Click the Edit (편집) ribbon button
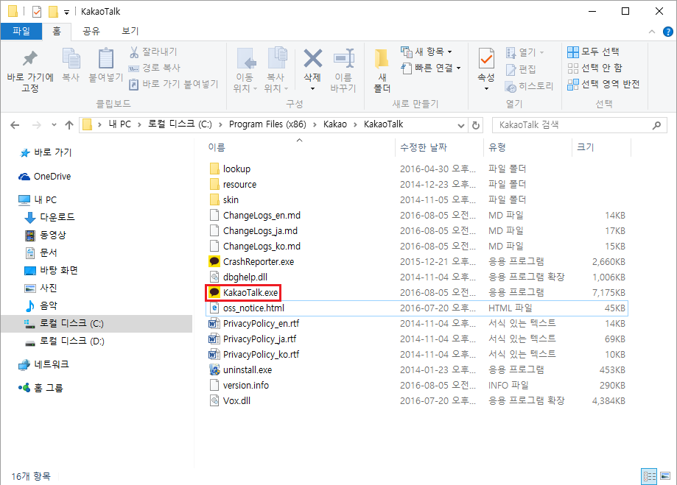 pyautogui.click(x=521, y=69)
